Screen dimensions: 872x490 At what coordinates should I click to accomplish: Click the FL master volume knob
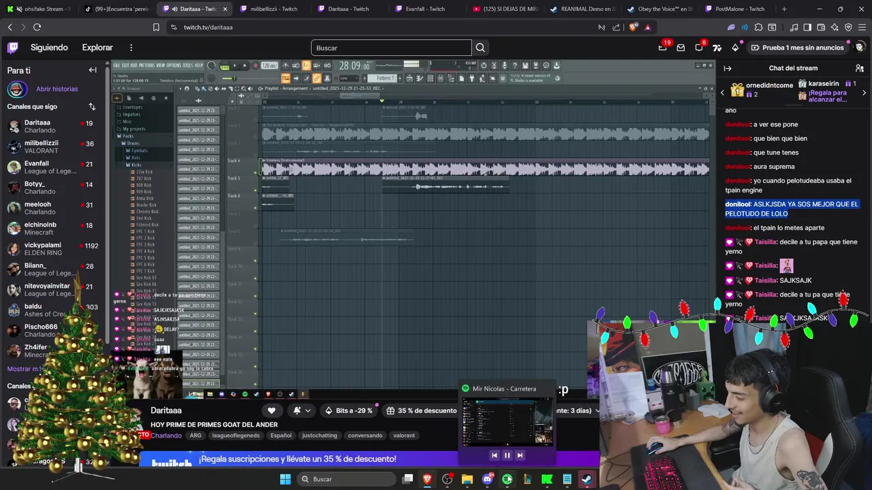coord(211,65)
